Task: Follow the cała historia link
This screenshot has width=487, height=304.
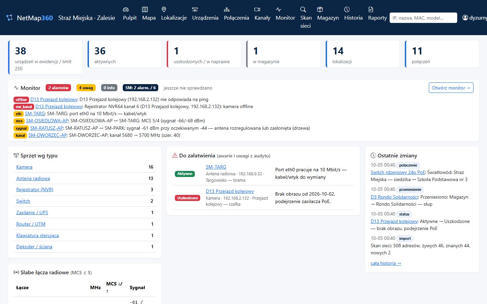Action: 386,263
